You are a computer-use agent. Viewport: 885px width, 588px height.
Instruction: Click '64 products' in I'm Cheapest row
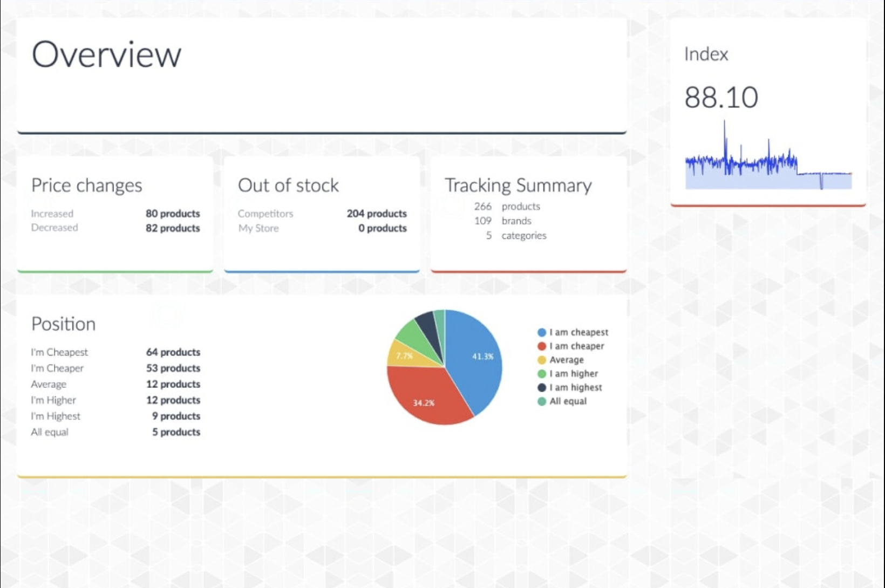[173, 352]
